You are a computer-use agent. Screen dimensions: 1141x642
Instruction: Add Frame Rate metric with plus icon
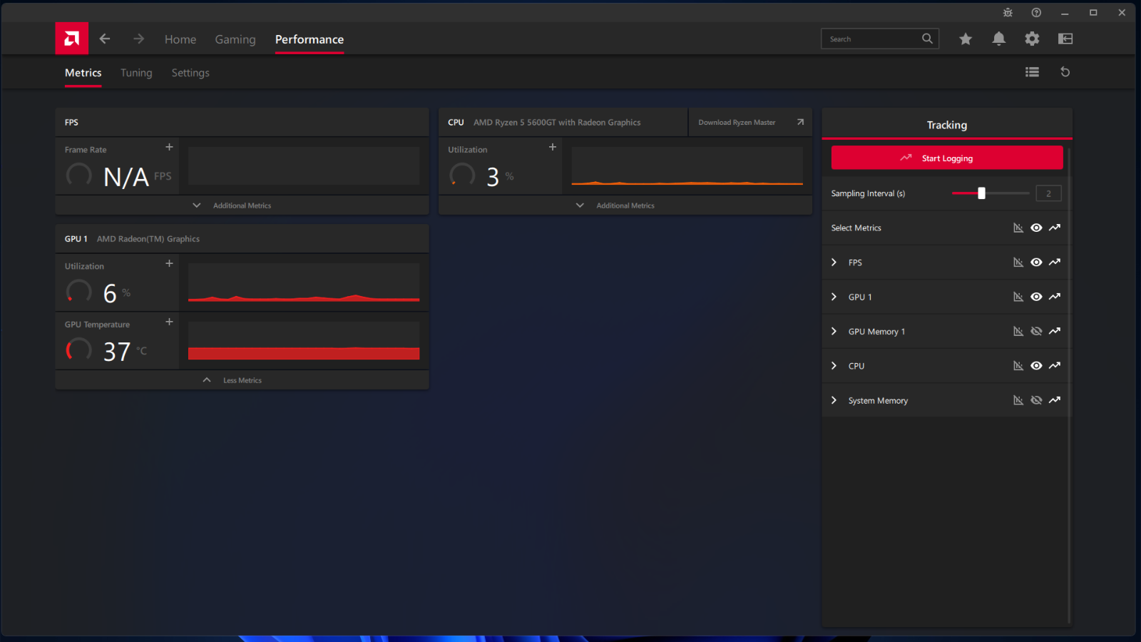(169, 147)
